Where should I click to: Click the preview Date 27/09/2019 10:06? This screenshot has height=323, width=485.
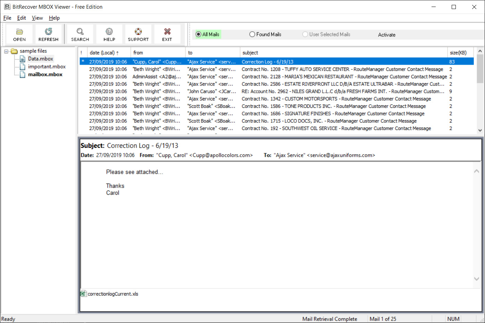click(115, 155)
